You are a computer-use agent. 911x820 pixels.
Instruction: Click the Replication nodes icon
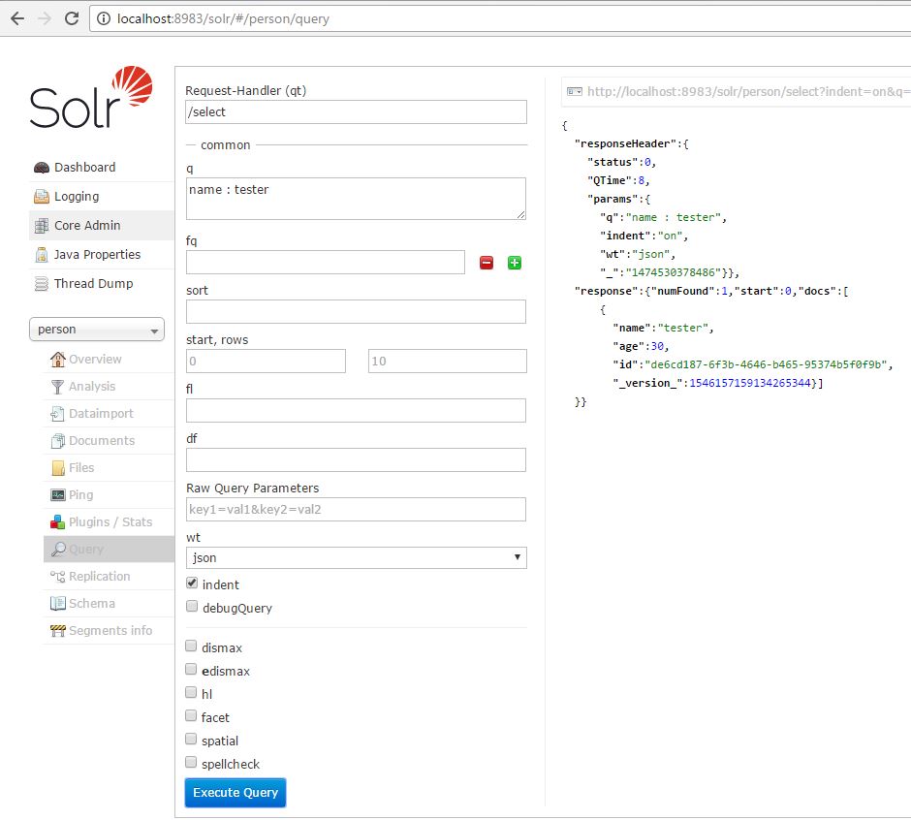tap(57, 577)
